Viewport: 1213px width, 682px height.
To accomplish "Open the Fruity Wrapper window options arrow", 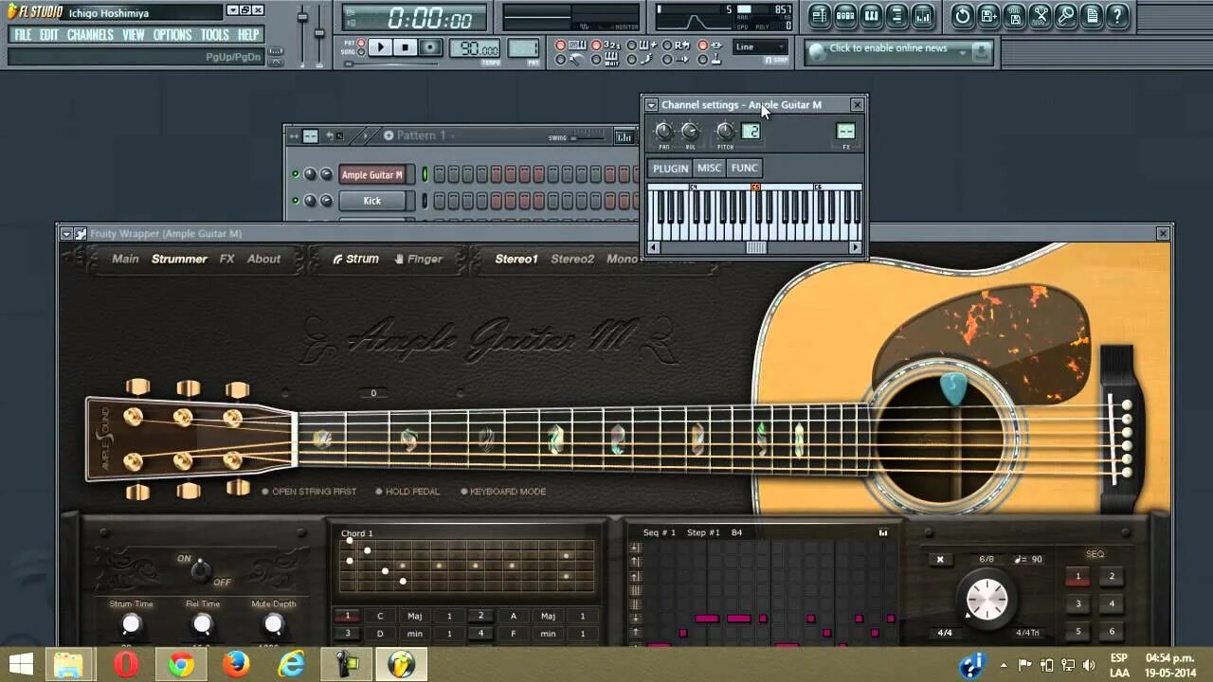I will pos(65,233).
